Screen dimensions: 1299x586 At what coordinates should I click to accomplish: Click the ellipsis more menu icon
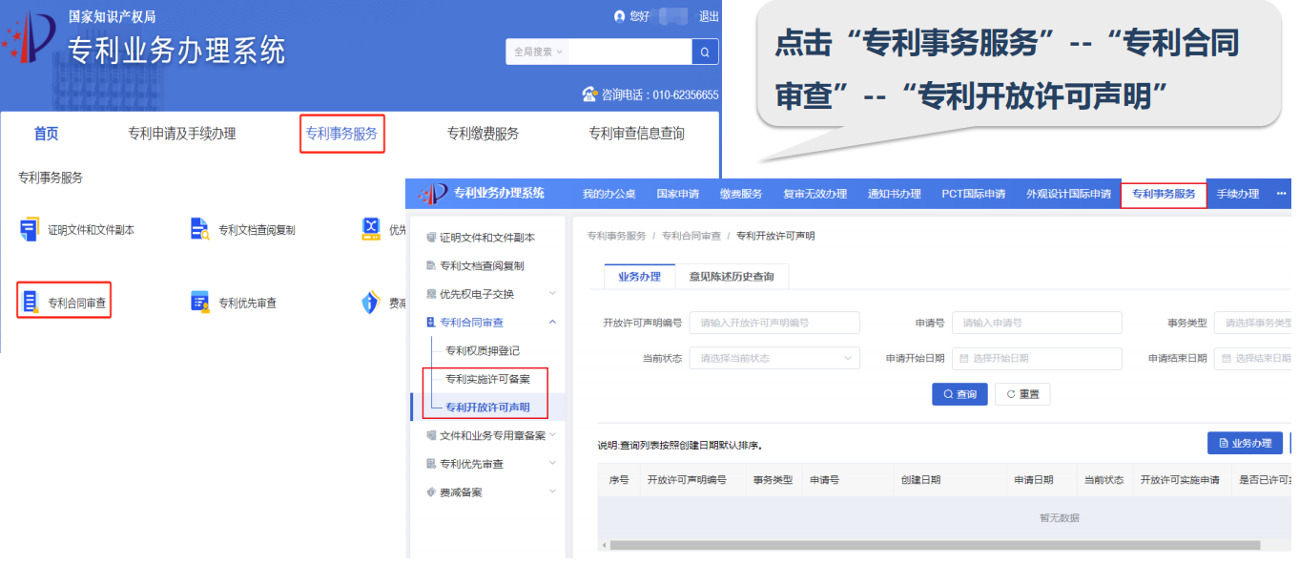[x=1281, y=194]
